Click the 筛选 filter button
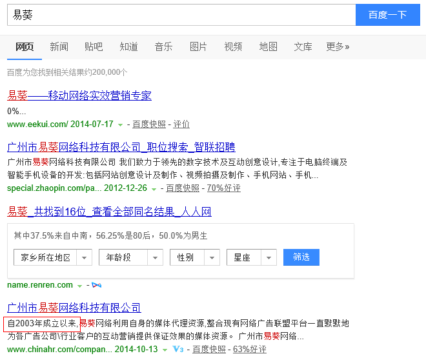This screenshot has height=356, width=426. pyautogui.click(x=301, y=257)
